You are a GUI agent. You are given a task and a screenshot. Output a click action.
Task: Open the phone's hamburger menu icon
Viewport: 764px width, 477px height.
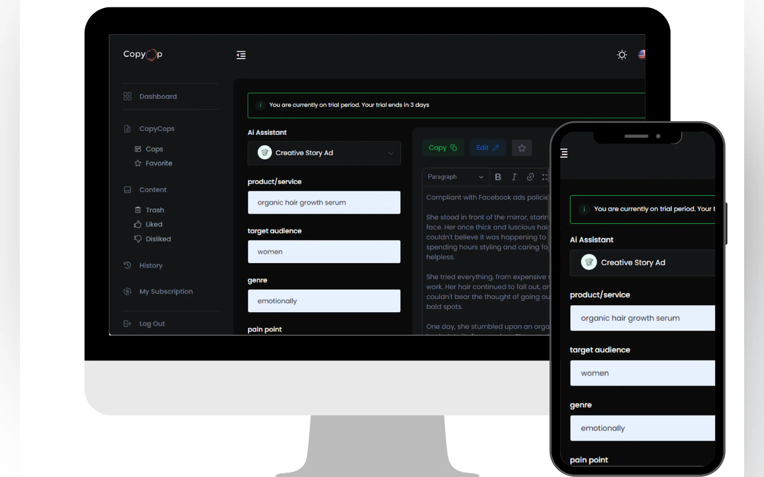pyautogui.click(x=564, y=153)
